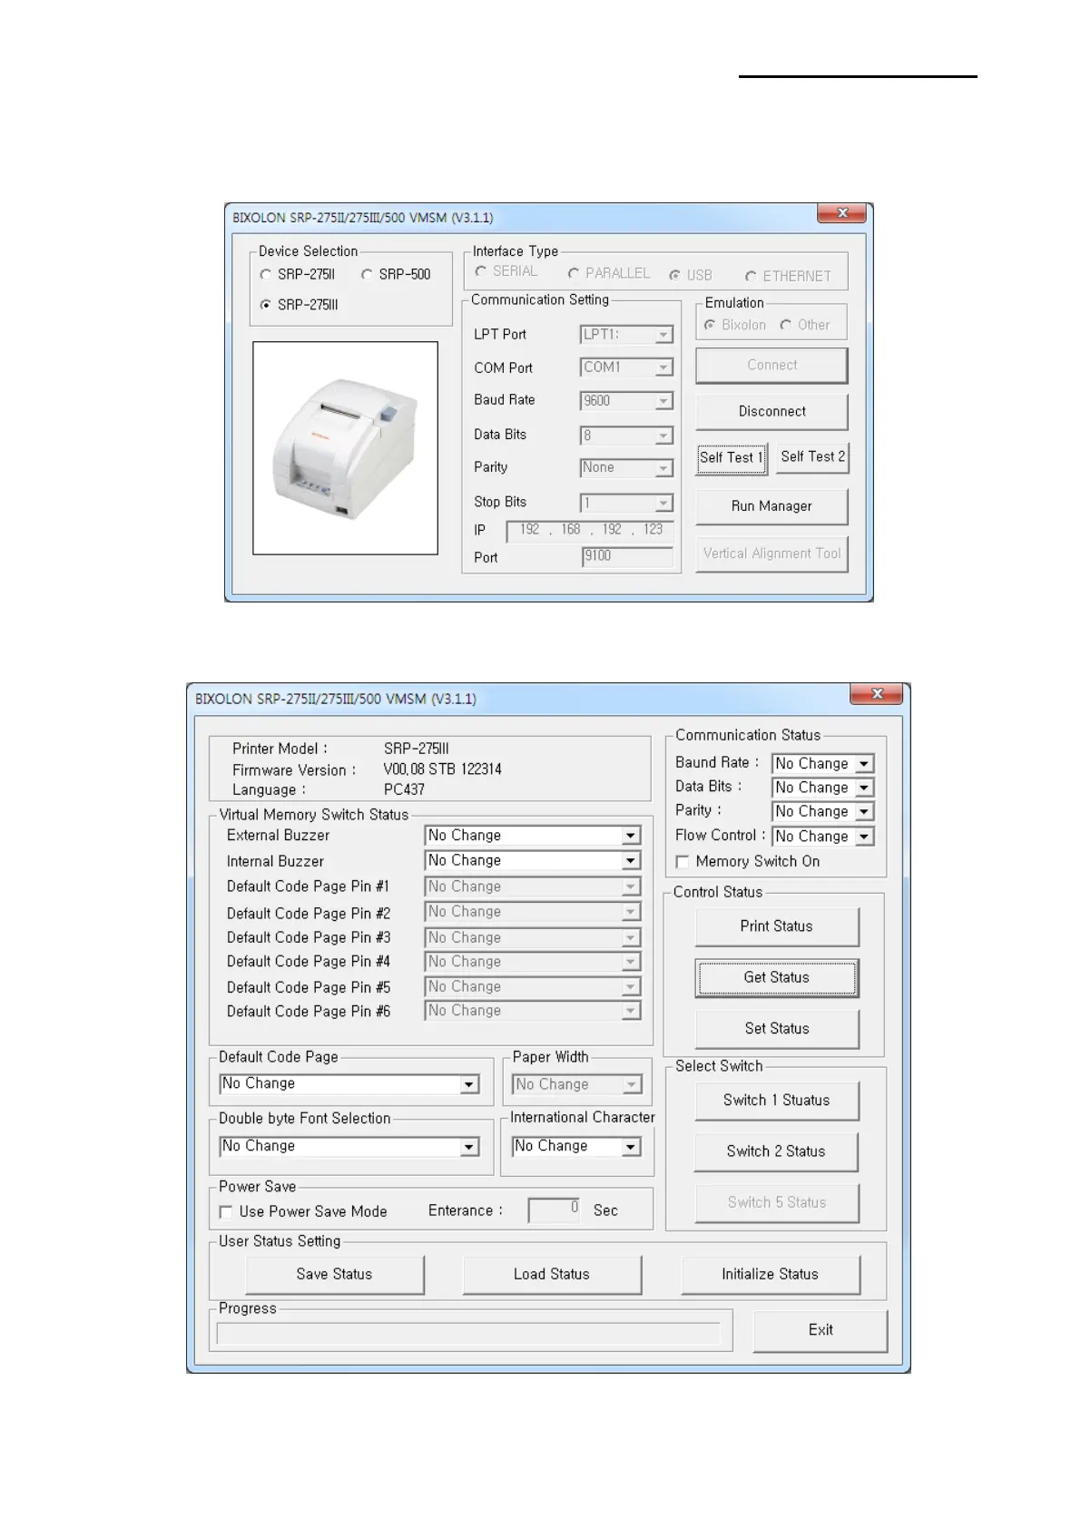Open Switch 1 Stuatus
1081x1528 pixels.
click(x=776, y=1100)
